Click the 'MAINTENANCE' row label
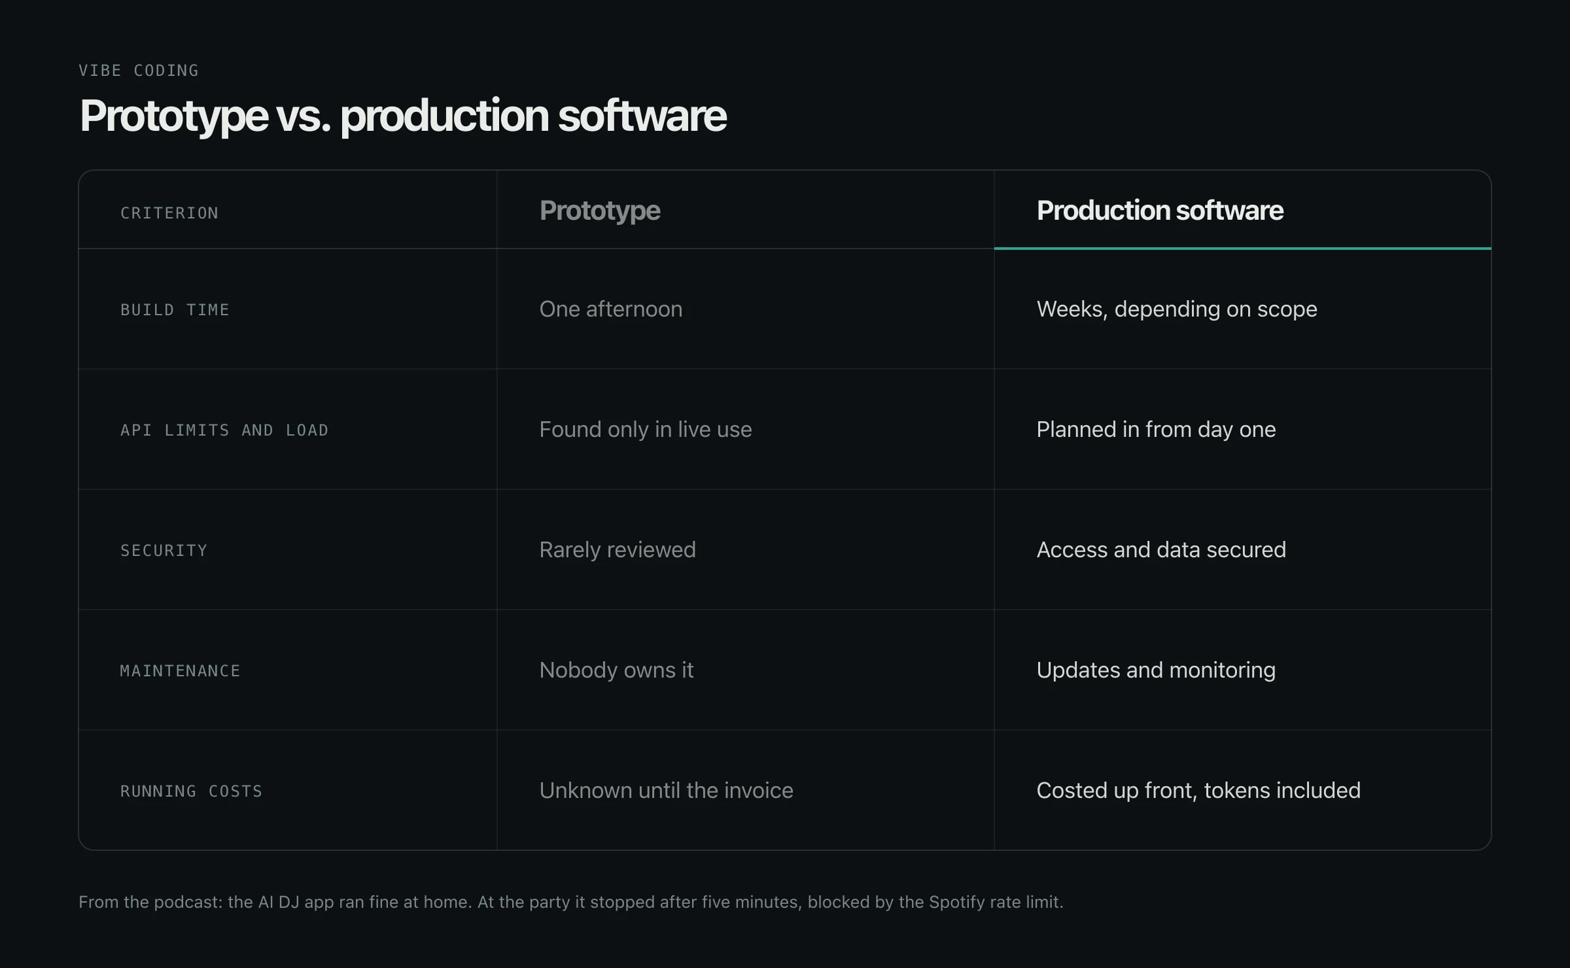Screen dimensions: 1570x968 181,671
